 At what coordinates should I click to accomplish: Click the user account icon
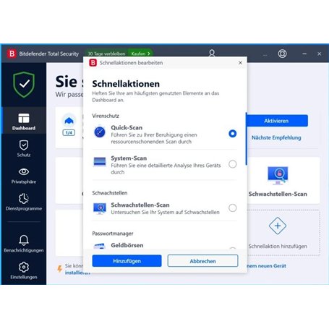(212, 54)
